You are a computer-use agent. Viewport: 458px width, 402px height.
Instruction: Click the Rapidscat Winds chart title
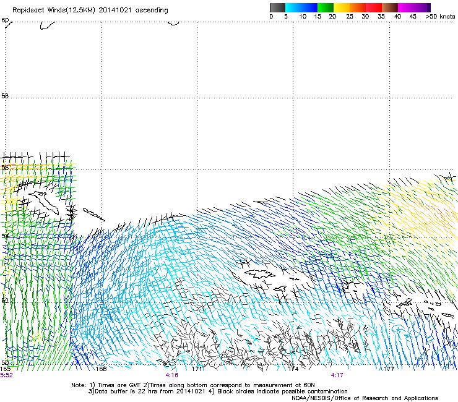click(x=90, y=10)
